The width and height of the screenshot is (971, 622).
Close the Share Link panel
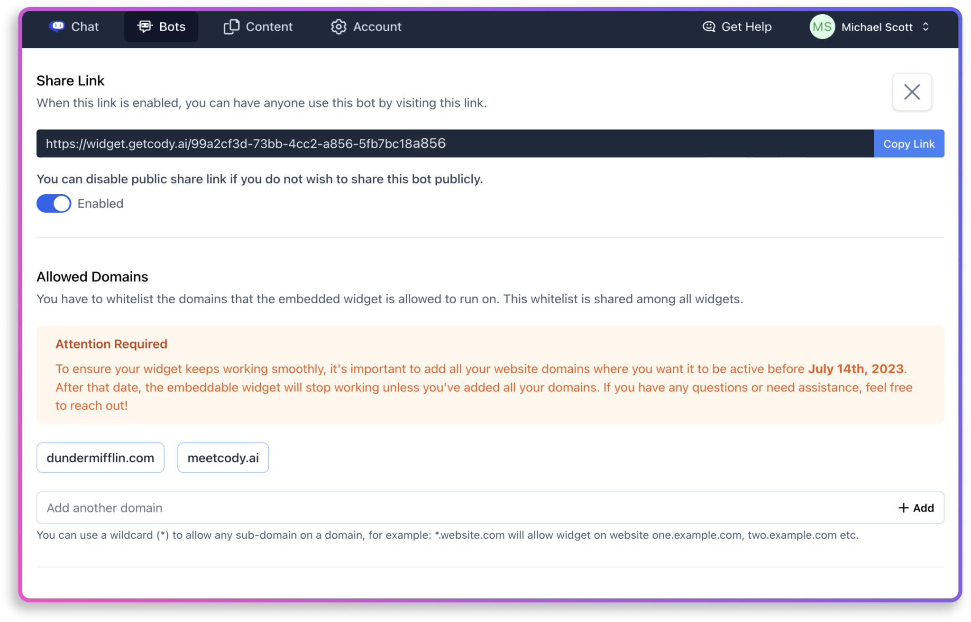point(911,92)
